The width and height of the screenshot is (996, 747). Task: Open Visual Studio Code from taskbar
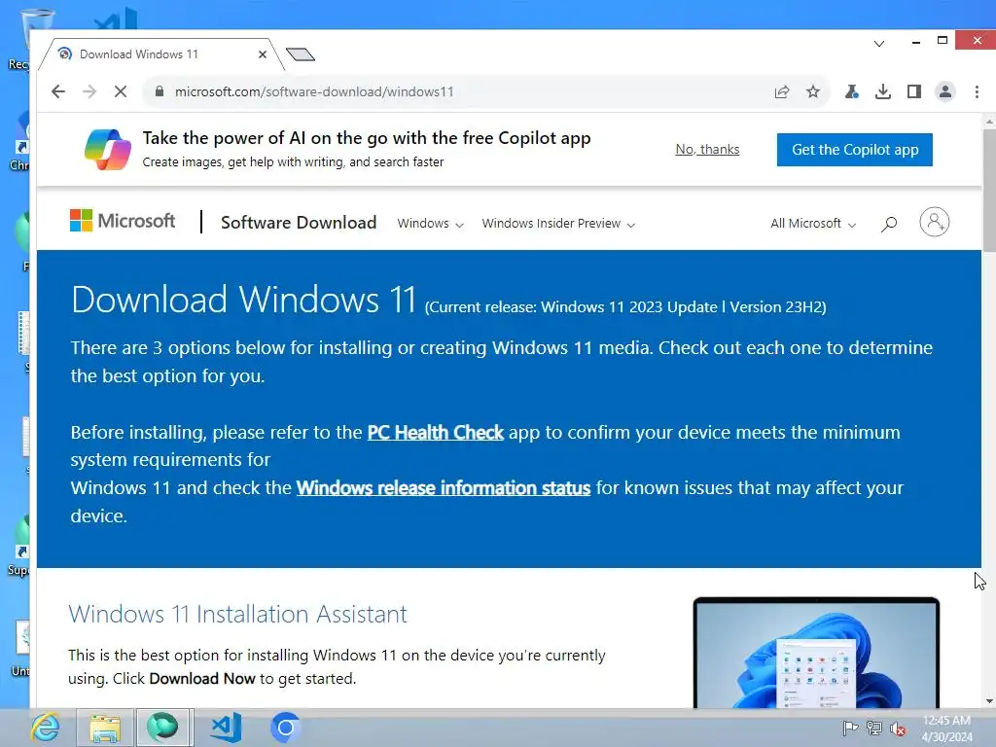tap(226, 728)
